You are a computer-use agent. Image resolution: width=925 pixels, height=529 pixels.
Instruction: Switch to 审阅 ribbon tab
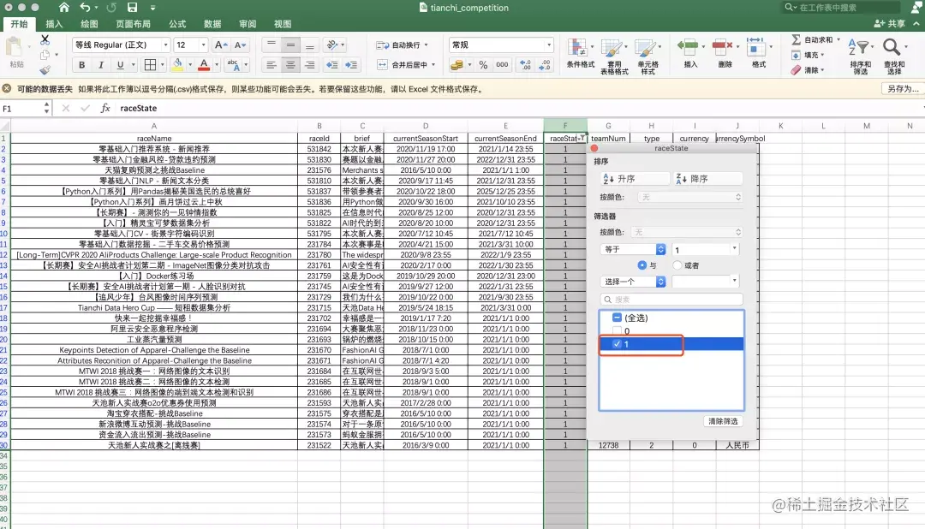click(248, 24)
